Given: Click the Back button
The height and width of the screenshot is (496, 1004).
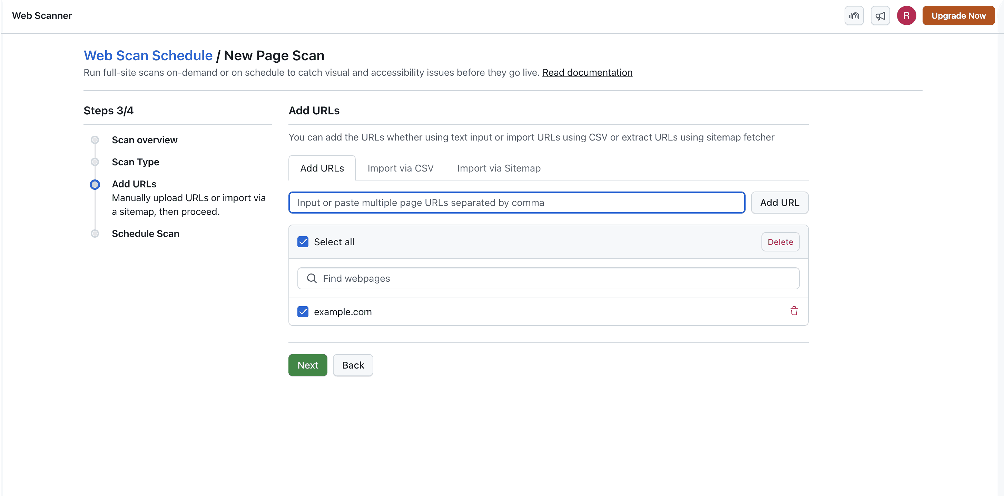Looking at the screenshot, I should click(x=353, y=365).
